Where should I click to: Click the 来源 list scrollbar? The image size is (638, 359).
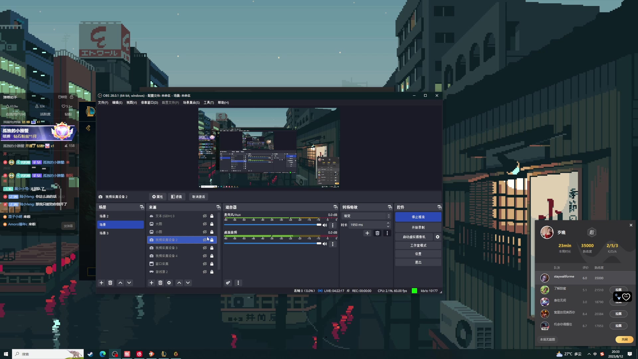point(219,241)
